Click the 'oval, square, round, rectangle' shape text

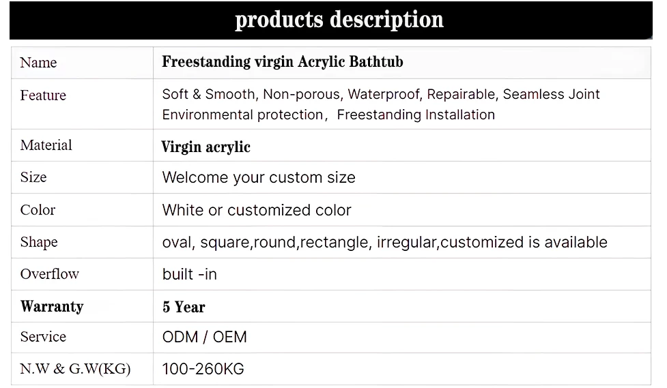(x=384, y=242)
